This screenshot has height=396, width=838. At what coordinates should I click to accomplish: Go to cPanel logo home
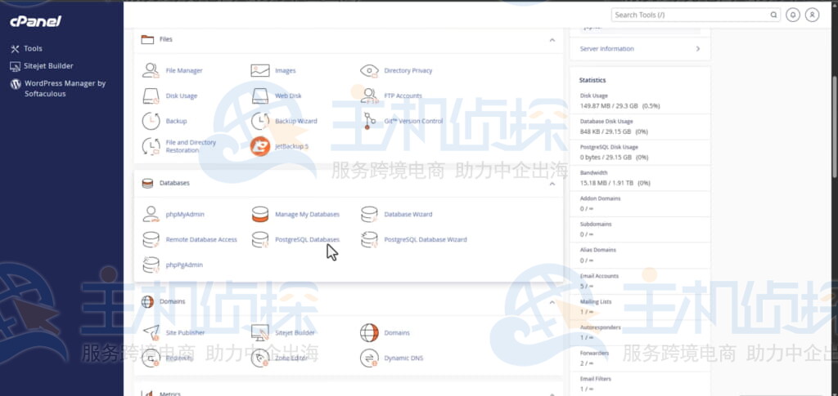(x=35, y=21)
